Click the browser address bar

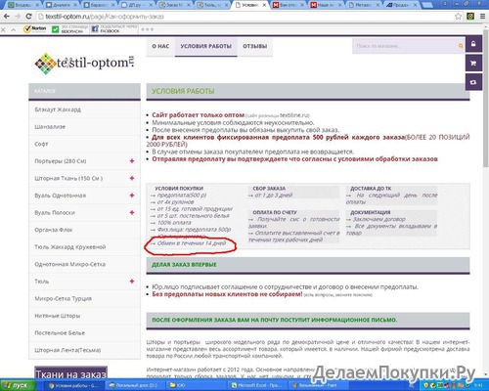(x=246, y=17)
